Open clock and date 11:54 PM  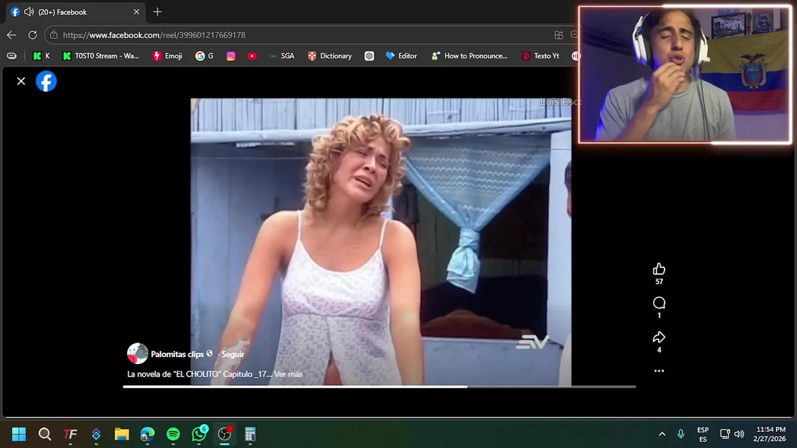coord(770,434)
